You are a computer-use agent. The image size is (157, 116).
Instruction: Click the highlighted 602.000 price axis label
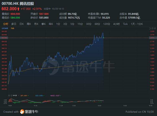click(x=4, y=38)
